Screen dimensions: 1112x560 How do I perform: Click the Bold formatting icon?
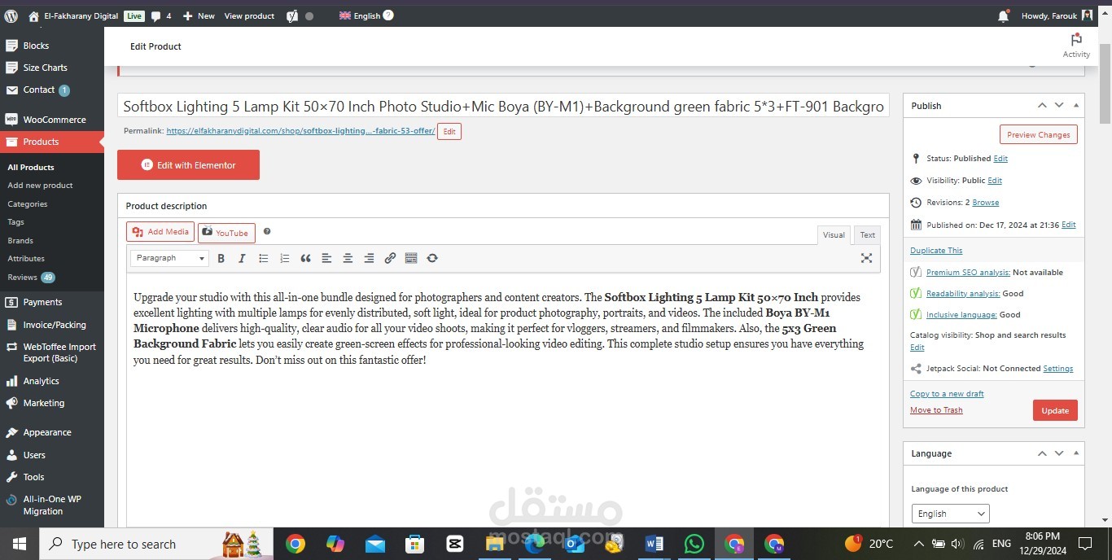point(221,258)
